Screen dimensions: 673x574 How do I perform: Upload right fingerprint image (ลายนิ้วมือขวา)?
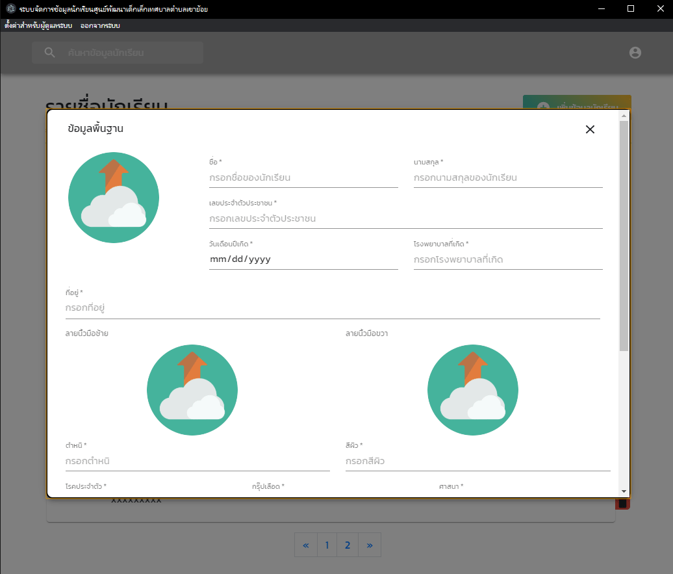472,390
